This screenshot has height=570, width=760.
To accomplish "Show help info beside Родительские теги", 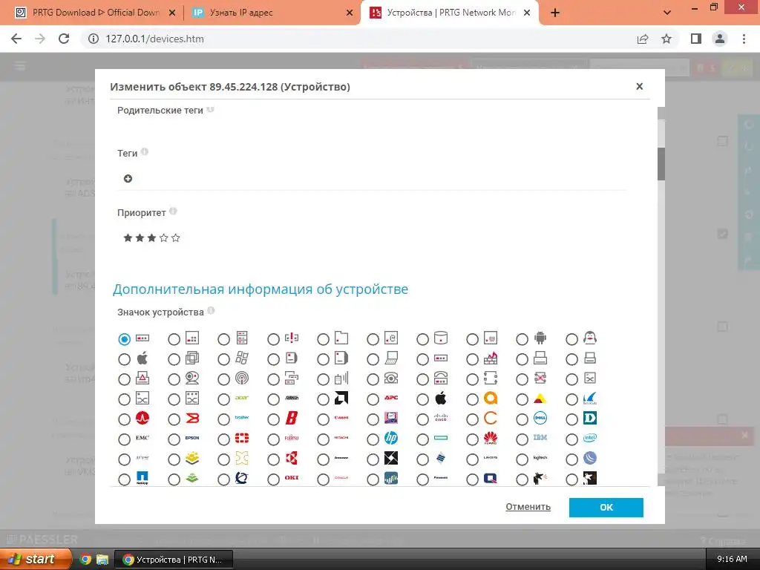I will 210,109.
